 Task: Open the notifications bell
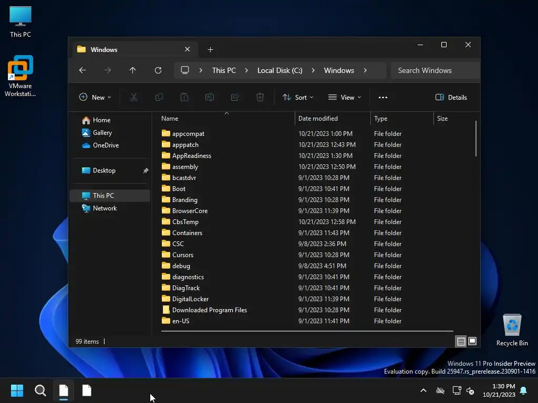coord(524,390)
